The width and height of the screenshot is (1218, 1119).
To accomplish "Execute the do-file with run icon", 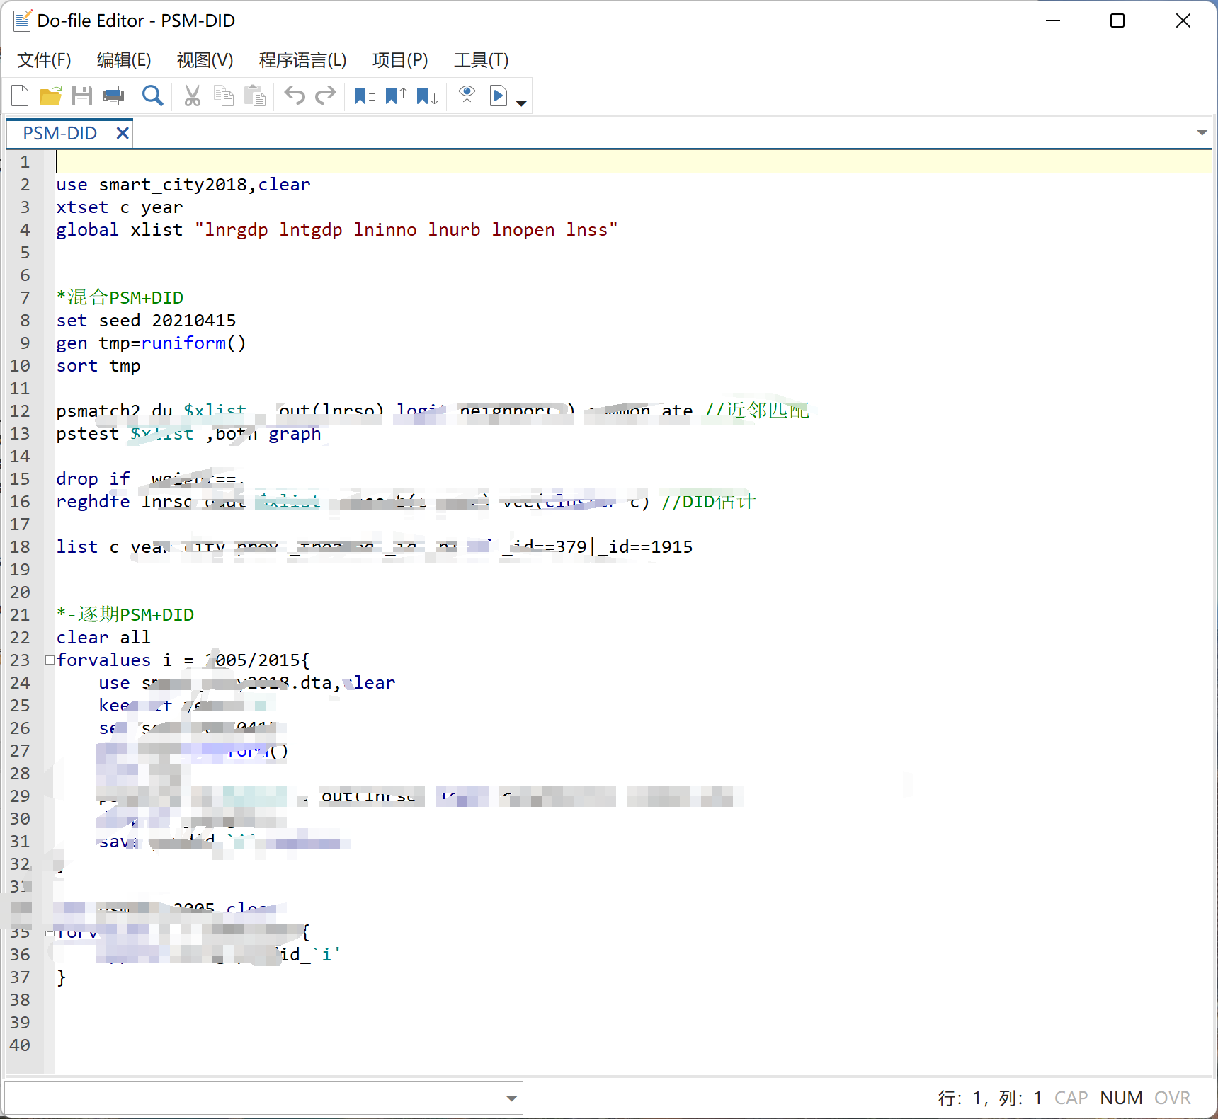I will point(499,96).
